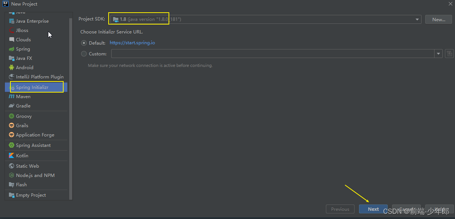This screenshot has width=455, height=219.
Task: Click the Application Forge icon
Action: pyautogui.click(x=12, y=135)
